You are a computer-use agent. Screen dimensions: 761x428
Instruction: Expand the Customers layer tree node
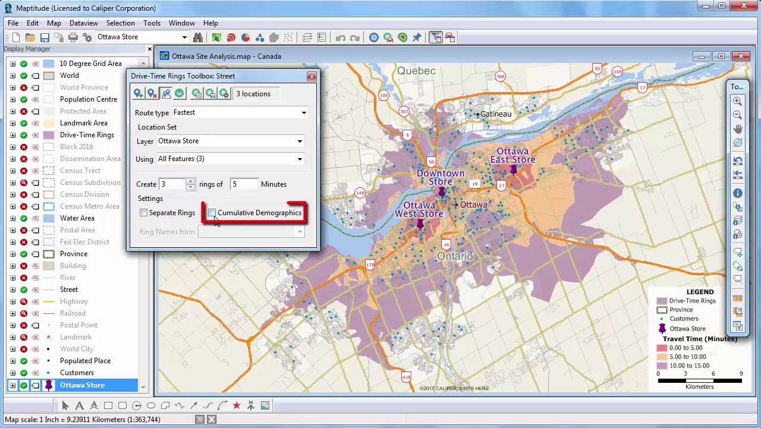(x=12, y=373)
